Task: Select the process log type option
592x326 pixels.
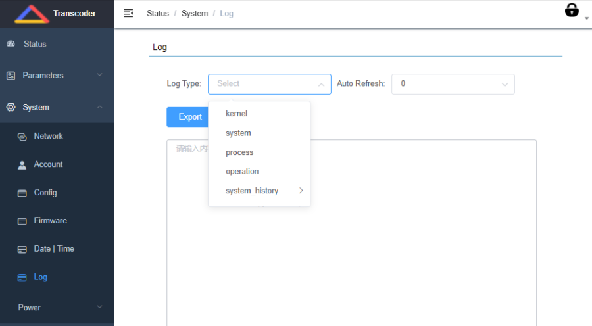Action: tap(239, 152)
